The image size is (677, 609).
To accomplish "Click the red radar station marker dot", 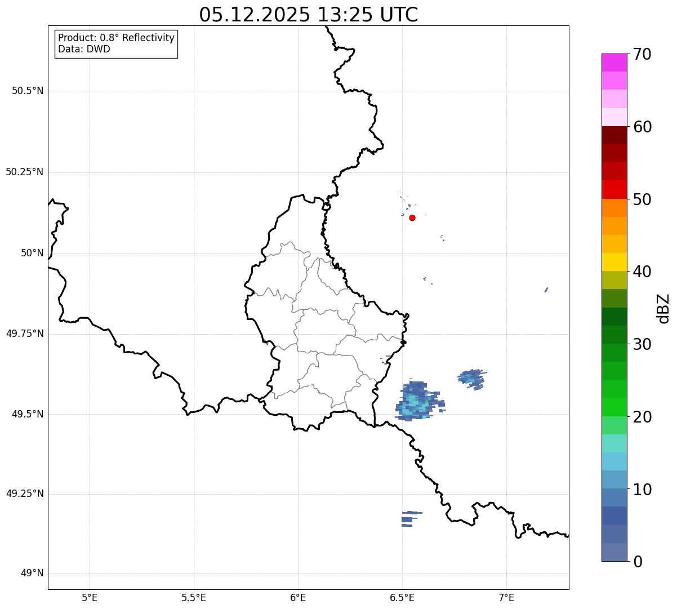I will [412, 217].
